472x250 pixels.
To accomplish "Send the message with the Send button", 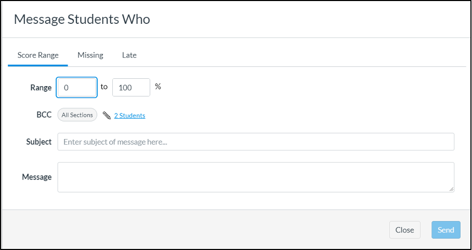I will pyautogui.click(x=446, y=230).
